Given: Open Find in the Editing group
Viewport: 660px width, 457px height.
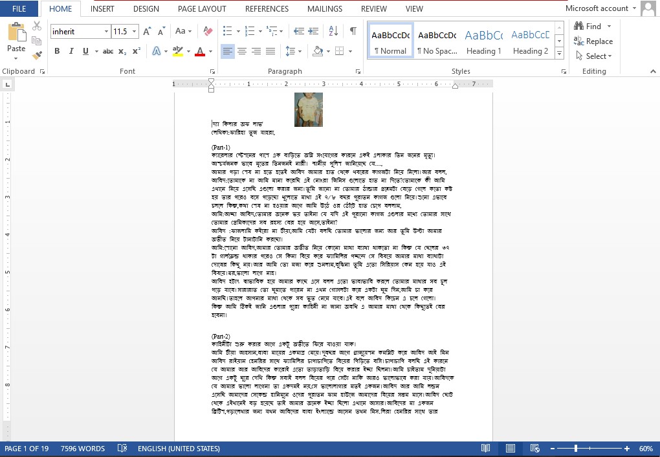Looking at the screenshot, I should click(591, 26).
